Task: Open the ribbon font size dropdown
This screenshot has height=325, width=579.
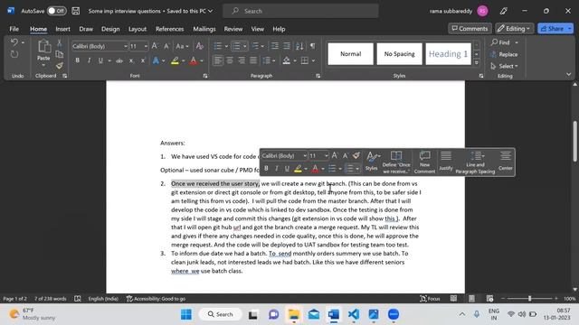Action: click(x=146, y=46)
